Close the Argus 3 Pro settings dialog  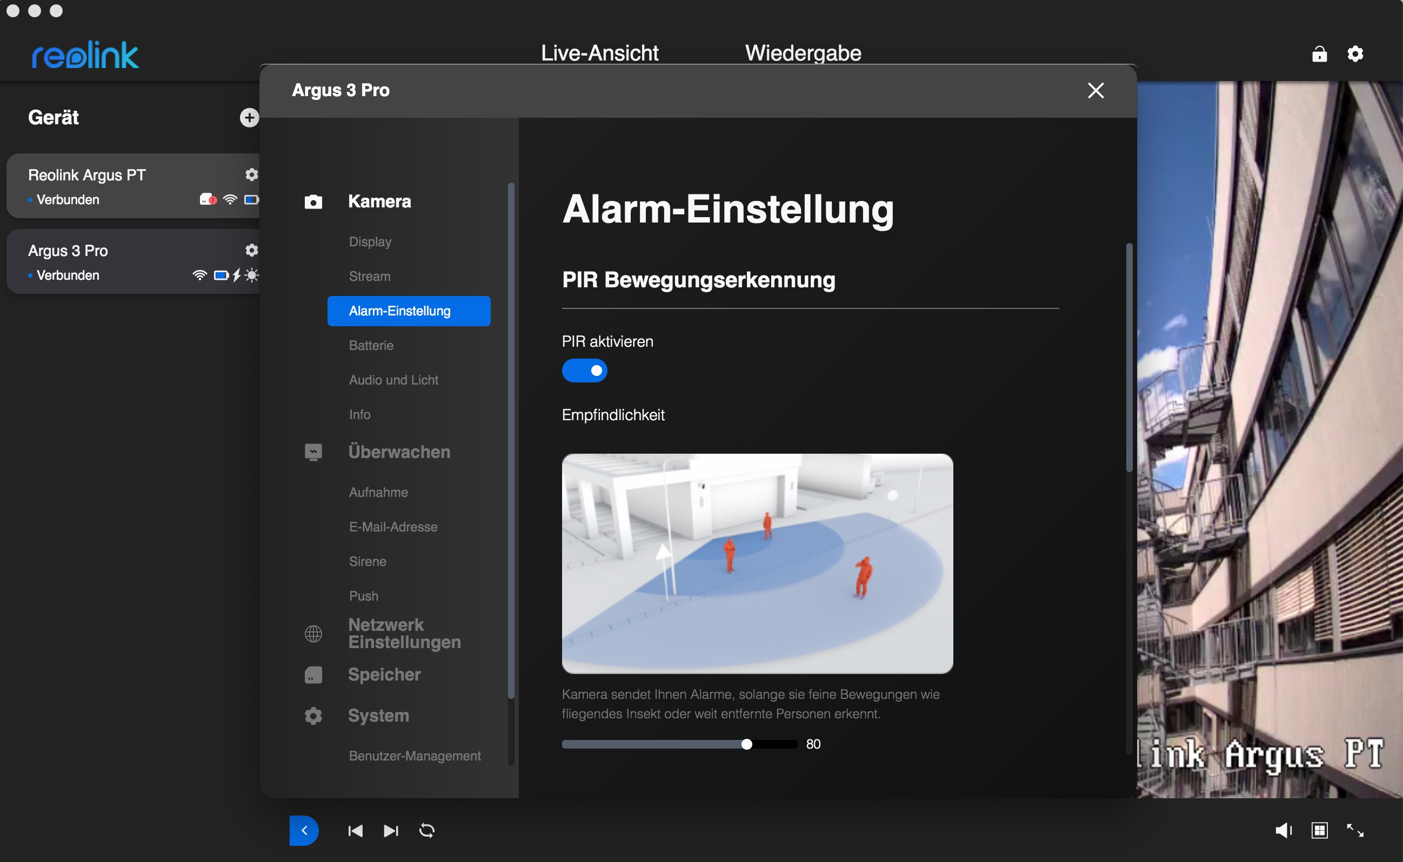[x=1095, y=91]
